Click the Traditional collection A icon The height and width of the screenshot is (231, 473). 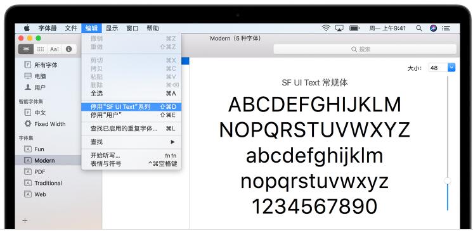28,183
